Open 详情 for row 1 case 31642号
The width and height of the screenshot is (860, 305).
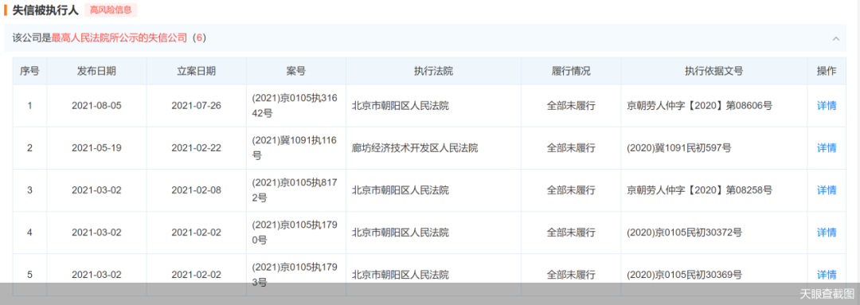[x=827, y=106]
